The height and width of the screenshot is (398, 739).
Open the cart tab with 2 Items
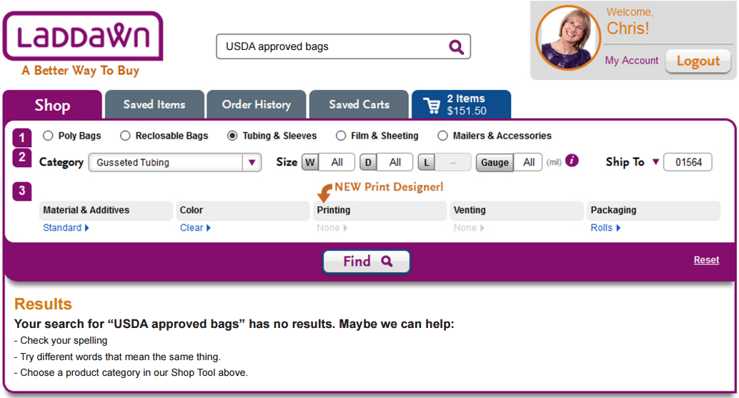pyautogui.click(x=462, y=104)
